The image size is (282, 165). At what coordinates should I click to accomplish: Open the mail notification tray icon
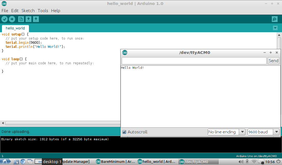coord(261,162)
